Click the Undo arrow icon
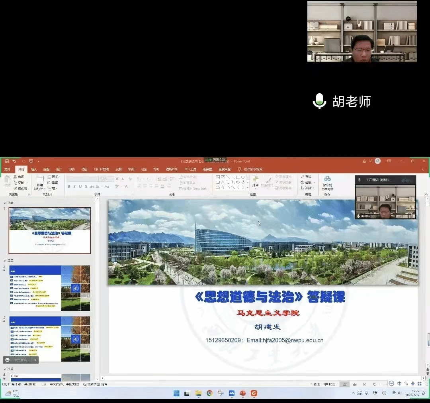430x403 pixels. (14, 161)
